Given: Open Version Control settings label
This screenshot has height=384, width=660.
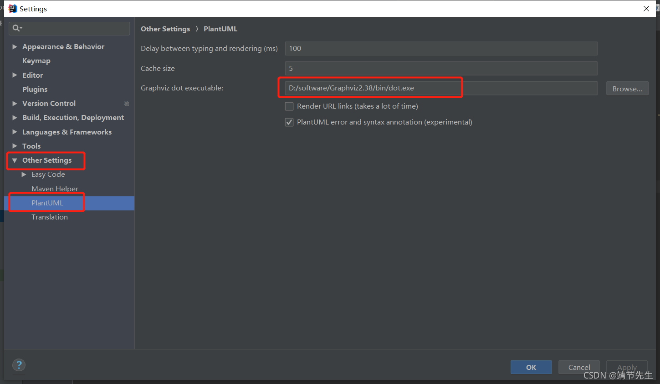Looking at the screenshot, I should point(49,104).
